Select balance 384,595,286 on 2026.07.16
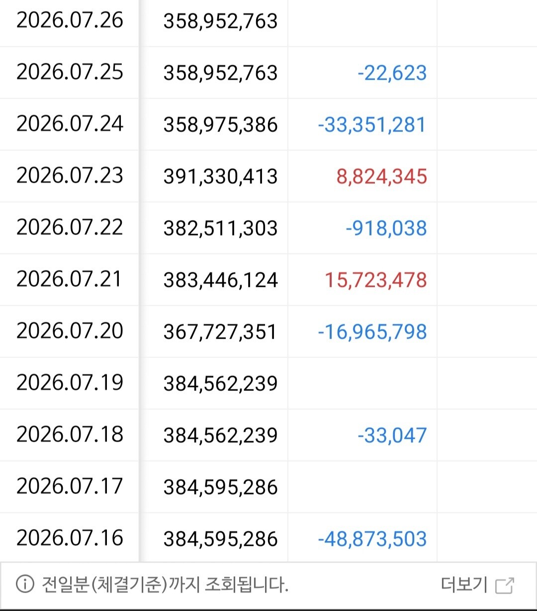Screen dimensions: 537x611 220,539
